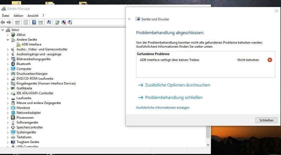Expand the Eingabegeräte (Human Interface Devices) node
Image resolution: width=281 pixels, height=155 pixels.
click(x=8, y=84)
